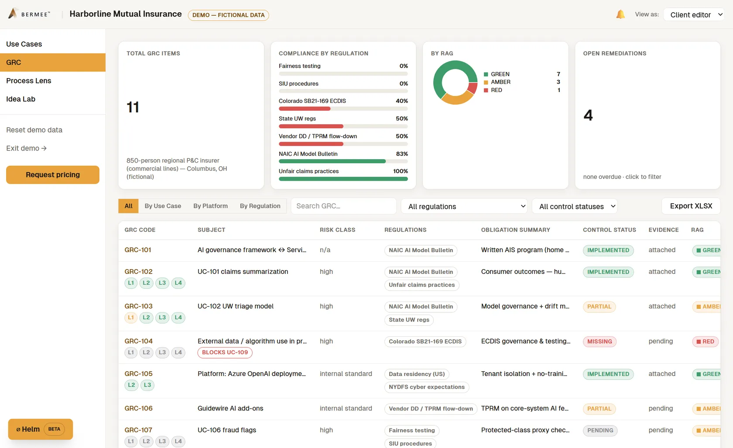Click the PARTIAL status badge for GRC-103
Viewport: 733px width, 448px height.
coord(599,307)
